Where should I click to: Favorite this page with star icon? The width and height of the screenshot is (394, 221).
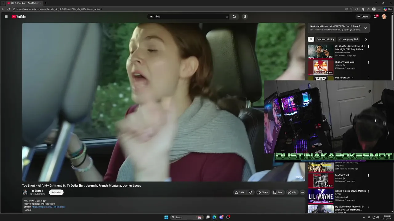351,9
